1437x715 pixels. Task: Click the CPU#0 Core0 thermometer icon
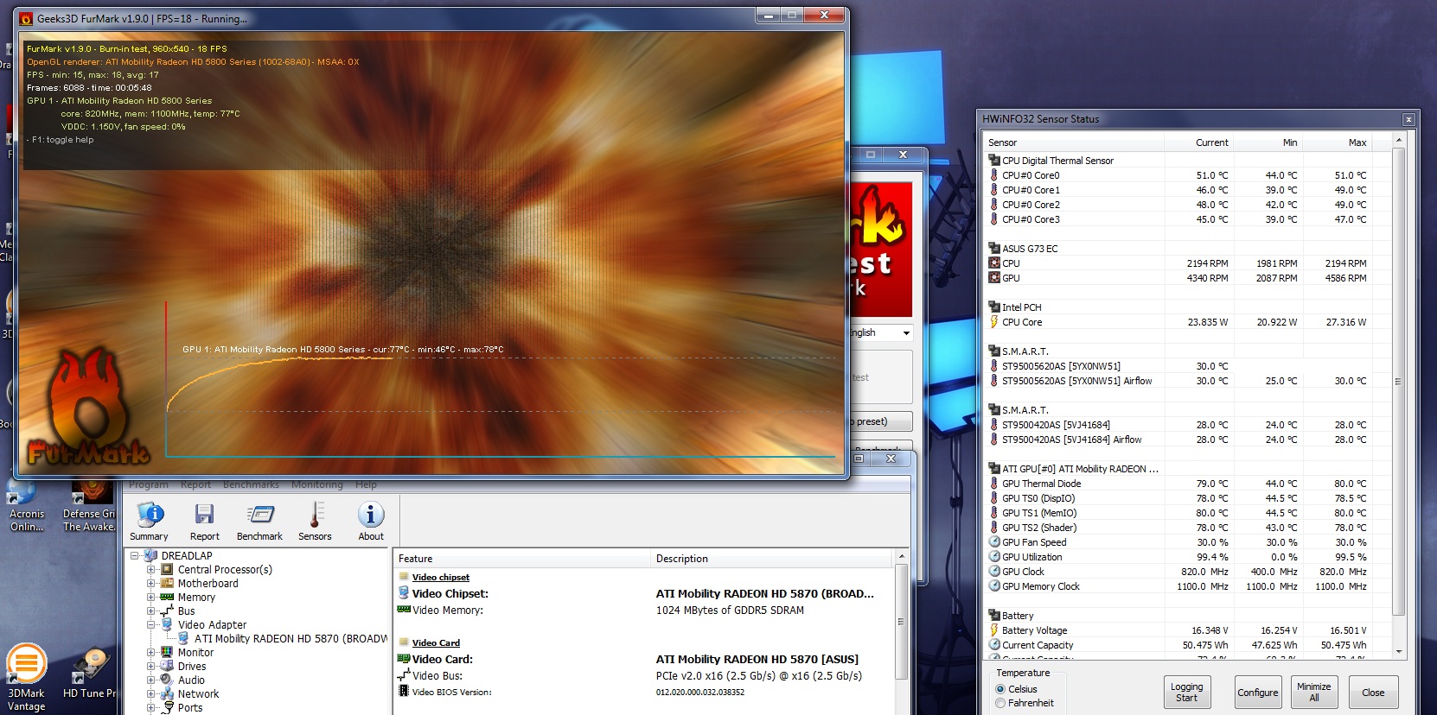(994, 175)
